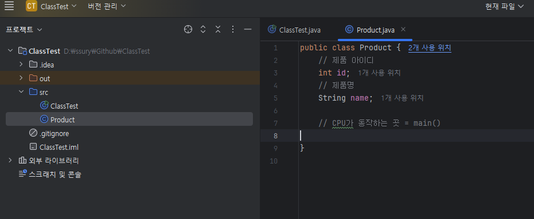
Task: Click the 2개 사용 위치 usages link
Action: [x=430, y=48]
